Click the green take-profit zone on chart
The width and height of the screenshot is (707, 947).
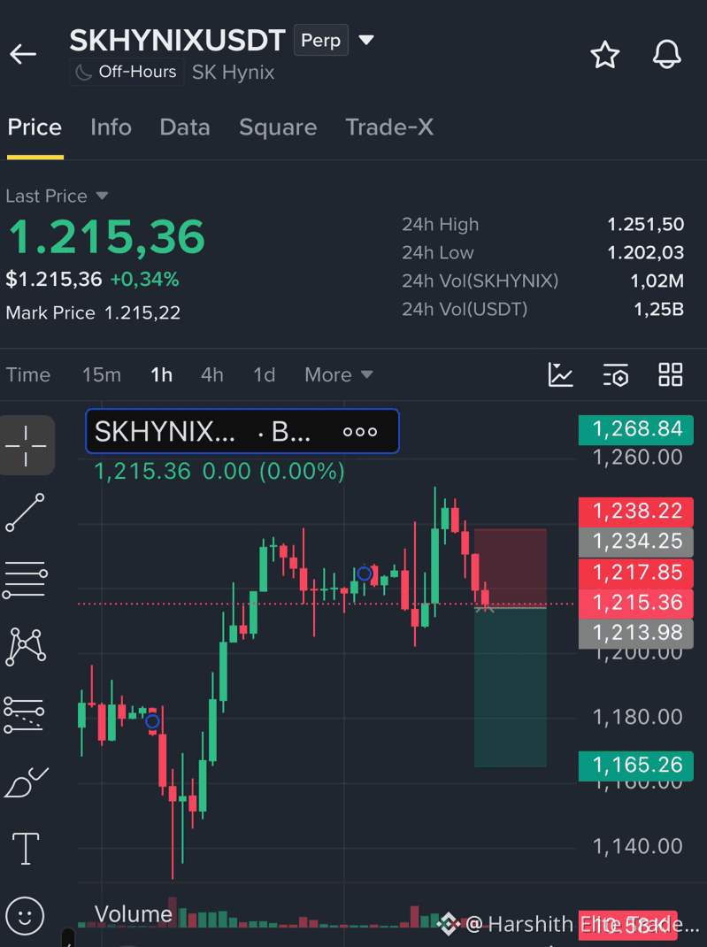pyautogui.click(x=511, y=688)
